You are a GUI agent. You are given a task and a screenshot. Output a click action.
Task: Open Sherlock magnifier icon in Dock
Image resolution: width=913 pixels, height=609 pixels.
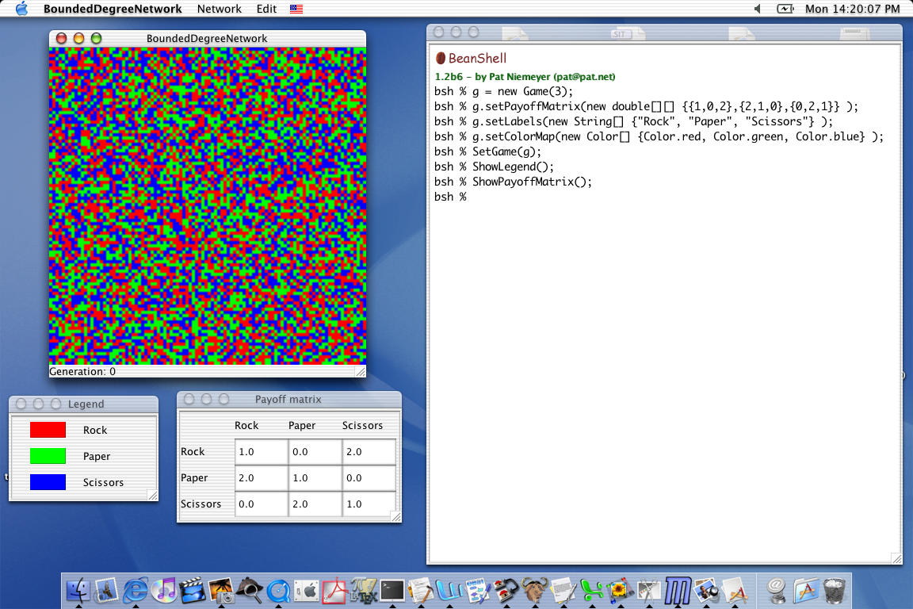tap(250, 590)
